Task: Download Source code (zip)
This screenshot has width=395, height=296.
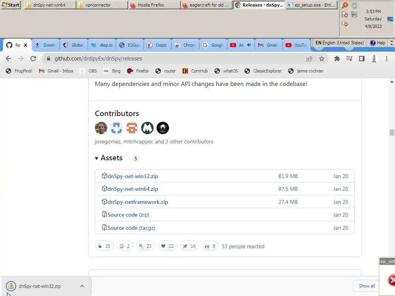Action: tap(128, 215)
